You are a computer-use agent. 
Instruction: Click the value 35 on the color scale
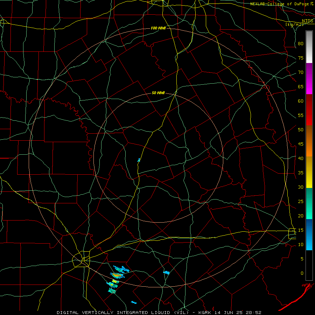click(301, 173)
